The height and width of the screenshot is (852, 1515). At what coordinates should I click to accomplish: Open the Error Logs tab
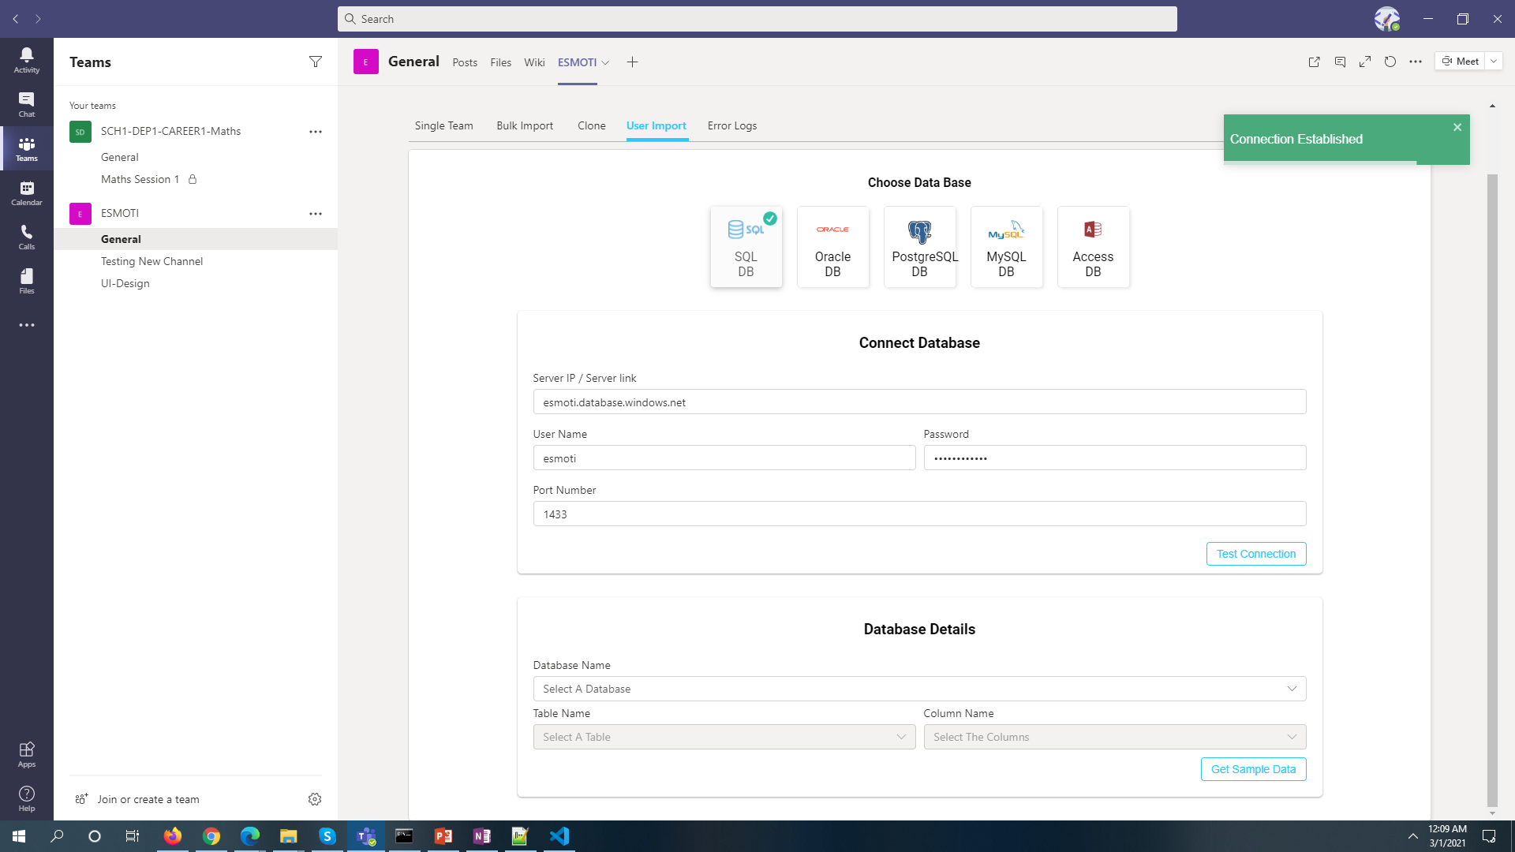(731, 125)
